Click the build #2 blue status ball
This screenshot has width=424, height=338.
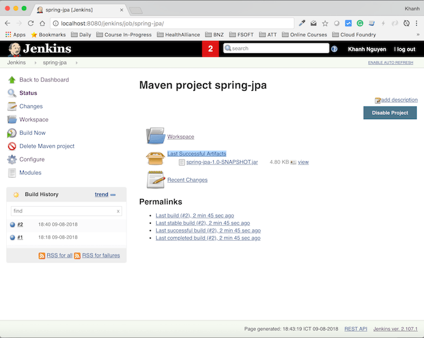click(x=13, y=224)
